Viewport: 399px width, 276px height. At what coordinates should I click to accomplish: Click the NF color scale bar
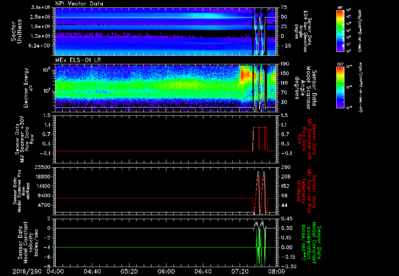(x=340, y=31)
